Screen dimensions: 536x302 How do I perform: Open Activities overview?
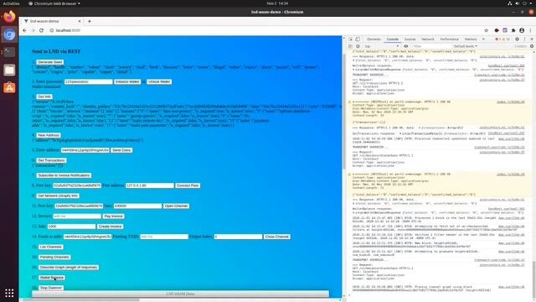[11, 3]
